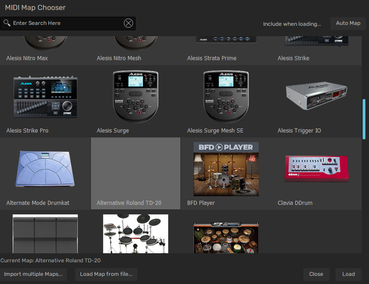Pick the Alesis Trigger IO device image
The height and width of the screenshot is (284, 369).
click(x=317, y=95)
